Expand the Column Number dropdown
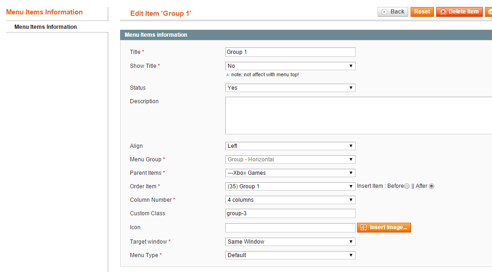492x272 pixels. tap(290, 200)
